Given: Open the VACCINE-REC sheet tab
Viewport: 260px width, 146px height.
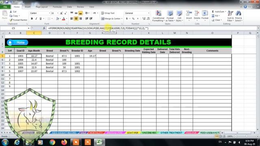Looking at the screenshot, I should (149, 133).
